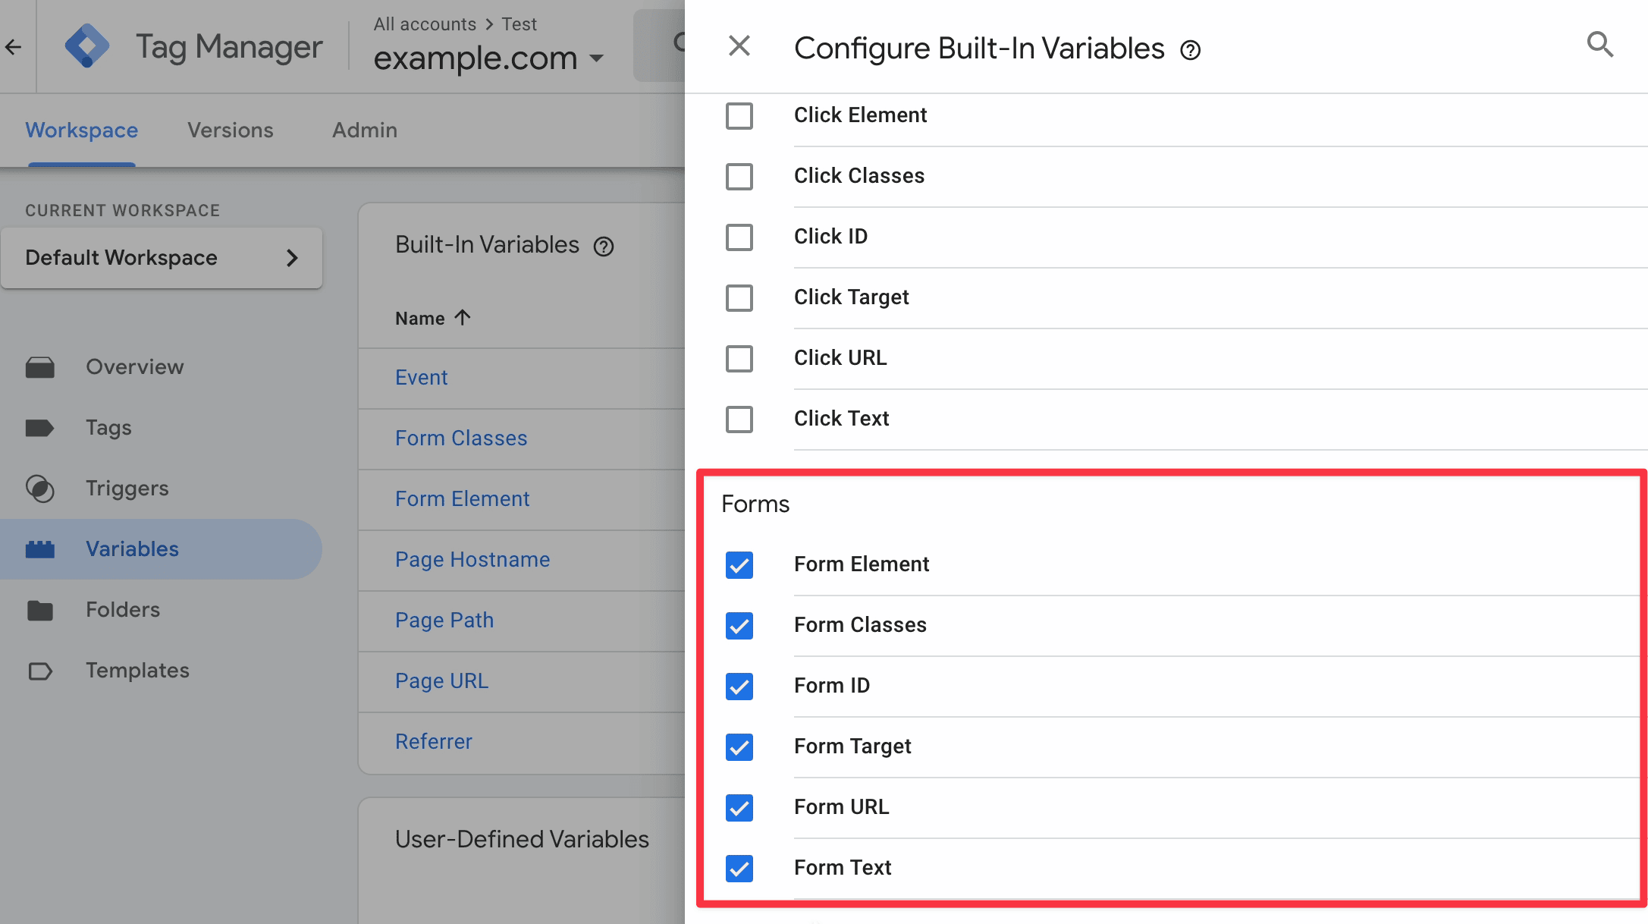Click the Tags sidebar icon
The height and width of the screenshot is (924, 1648).
(x=39, y=428)
